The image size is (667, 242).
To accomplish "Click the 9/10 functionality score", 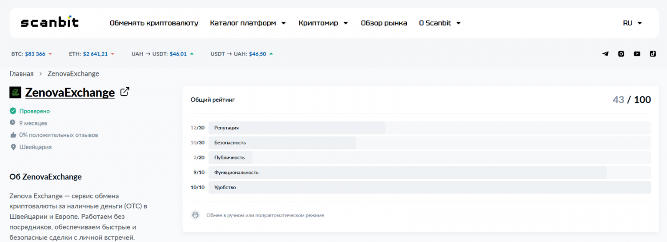I will pyautogui.click(x=199, y=173).
